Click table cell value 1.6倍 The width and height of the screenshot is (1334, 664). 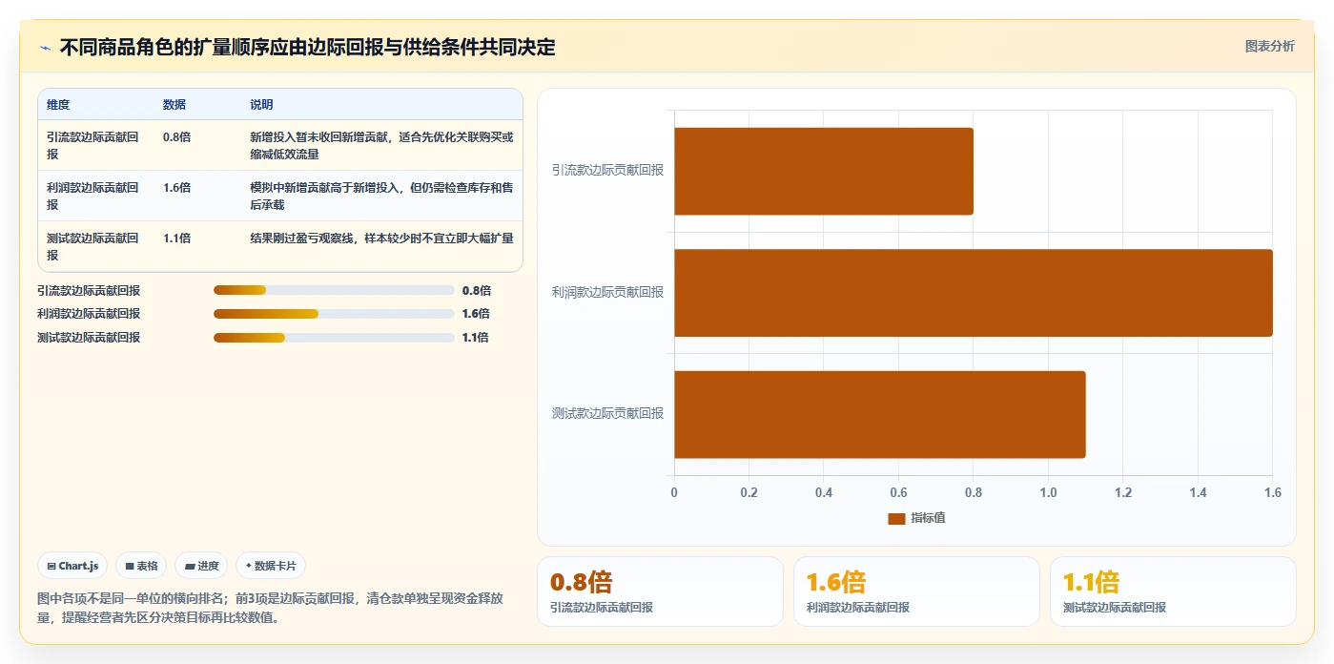pos(176,188)
